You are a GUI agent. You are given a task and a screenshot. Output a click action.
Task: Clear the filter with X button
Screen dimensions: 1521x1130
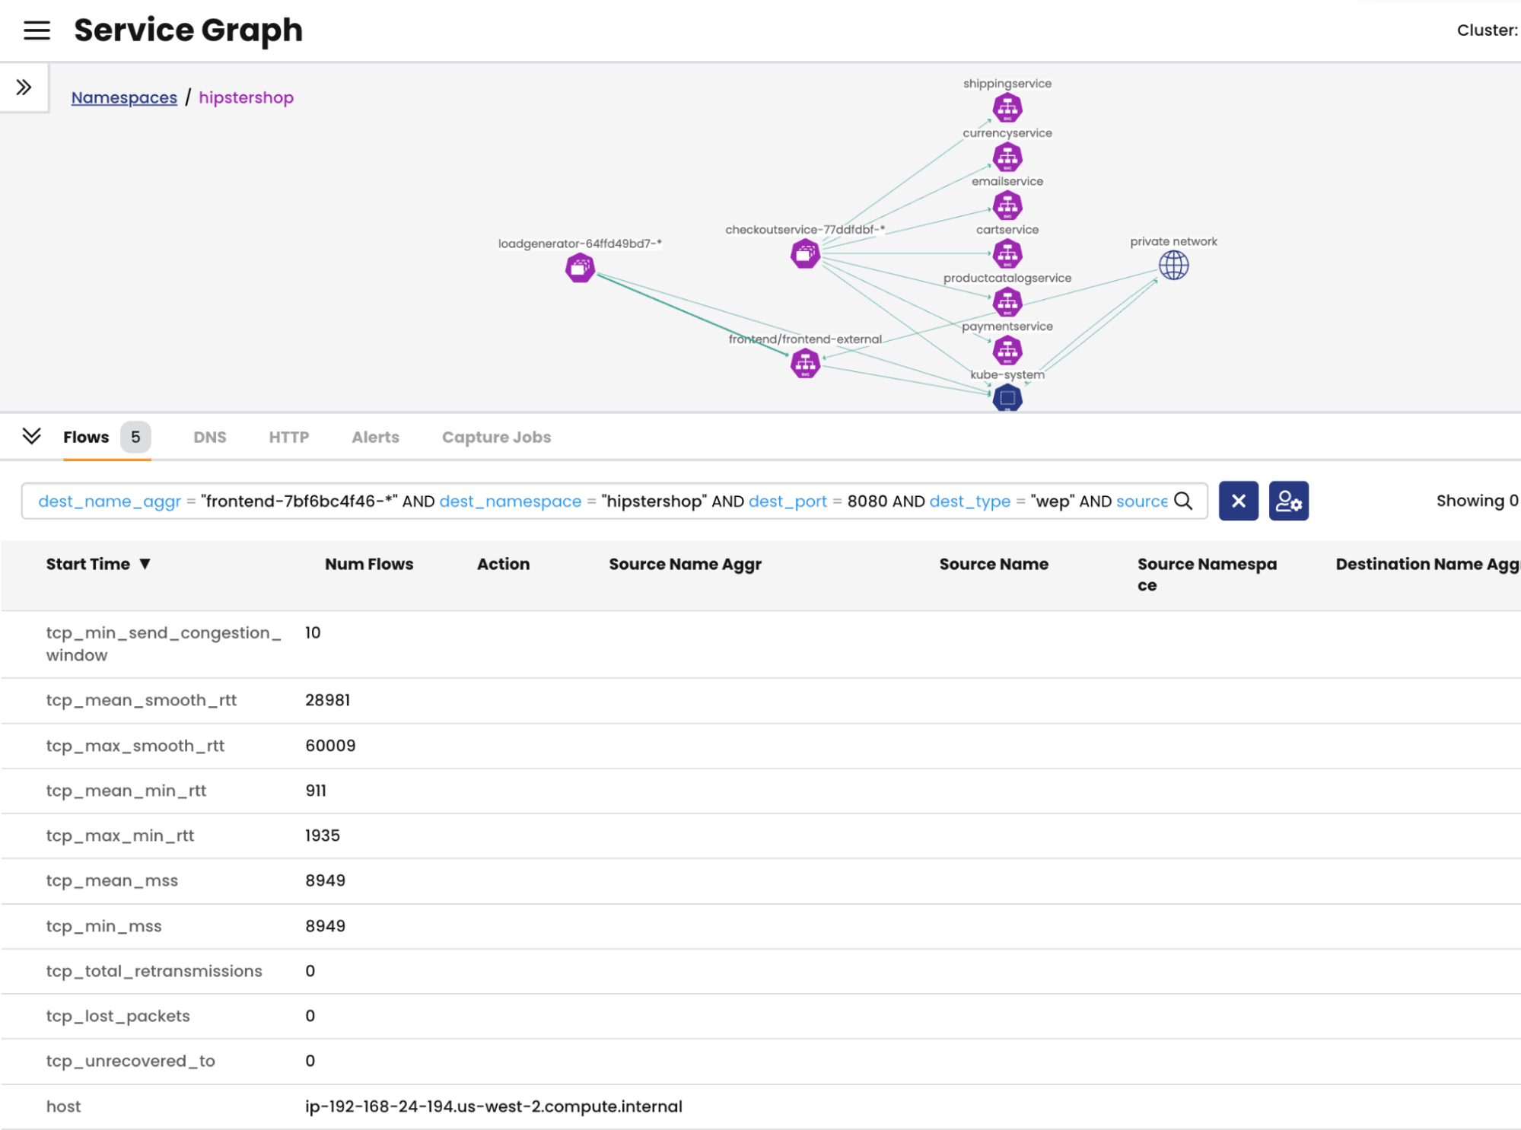click(x=1238, y=501)
